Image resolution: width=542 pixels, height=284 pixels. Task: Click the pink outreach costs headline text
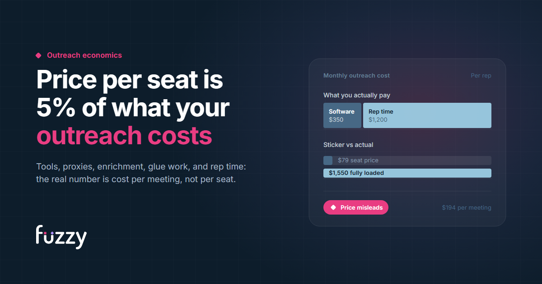pos(124,136)
